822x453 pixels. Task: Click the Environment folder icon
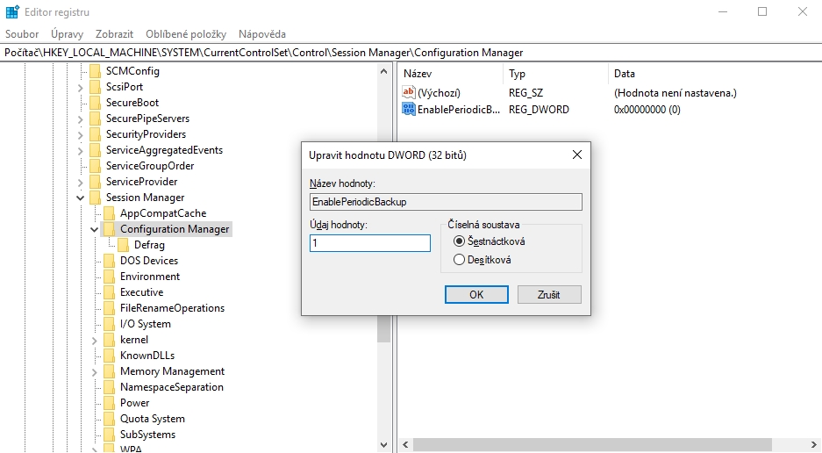[109, 277]
